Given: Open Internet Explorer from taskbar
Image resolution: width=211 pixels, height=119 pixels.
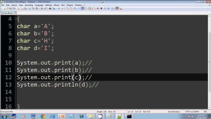Looking at the screenshot, I should (81, 116).
